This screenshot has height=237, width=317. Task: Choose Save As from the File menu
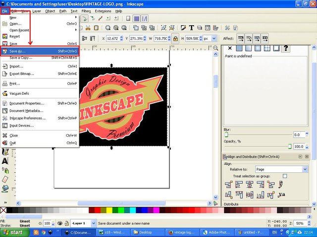(40, 51)
